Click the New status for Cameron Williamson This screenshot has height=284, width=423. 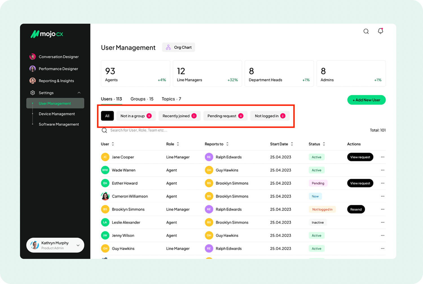point(315,196)
